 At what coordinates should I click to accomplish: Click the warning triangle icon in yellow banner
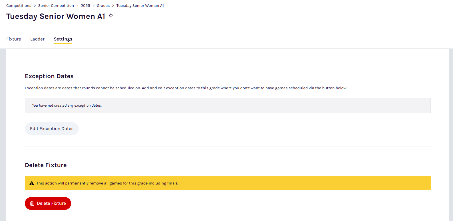(32, 183)
